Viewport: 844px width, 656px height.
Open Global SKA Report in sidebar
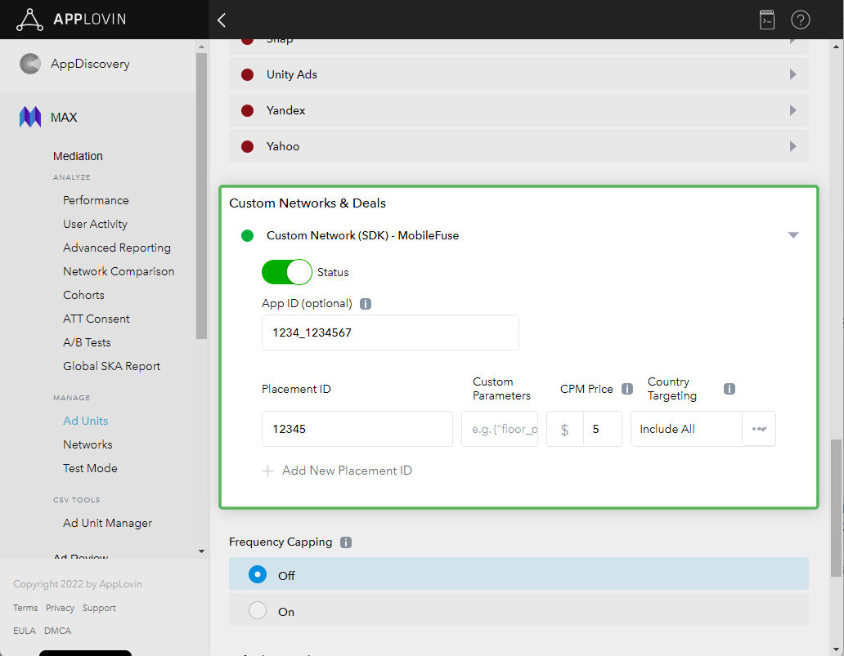pyautogui.click(x=111, y=366)
